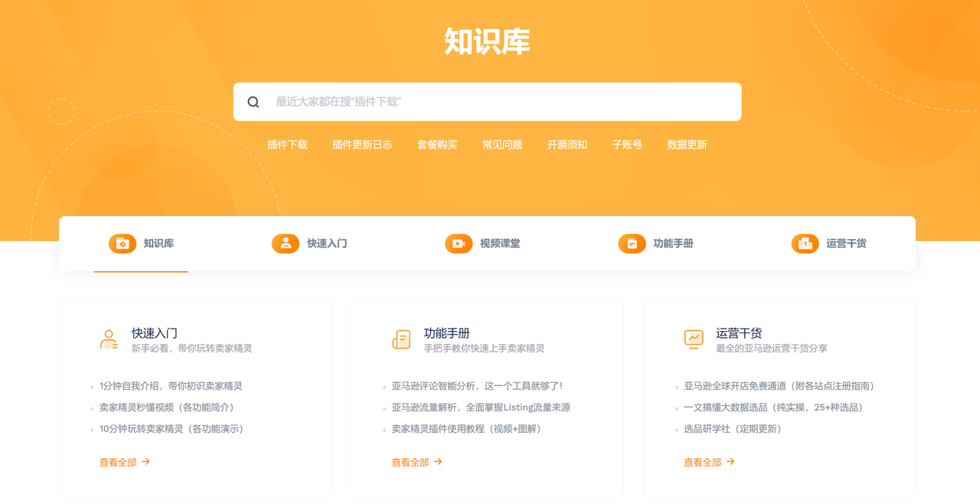The image size is (980, 504).
Task: Switch to the 功能手册 tab
Action: pyautogui.click(x=656, y=244)
